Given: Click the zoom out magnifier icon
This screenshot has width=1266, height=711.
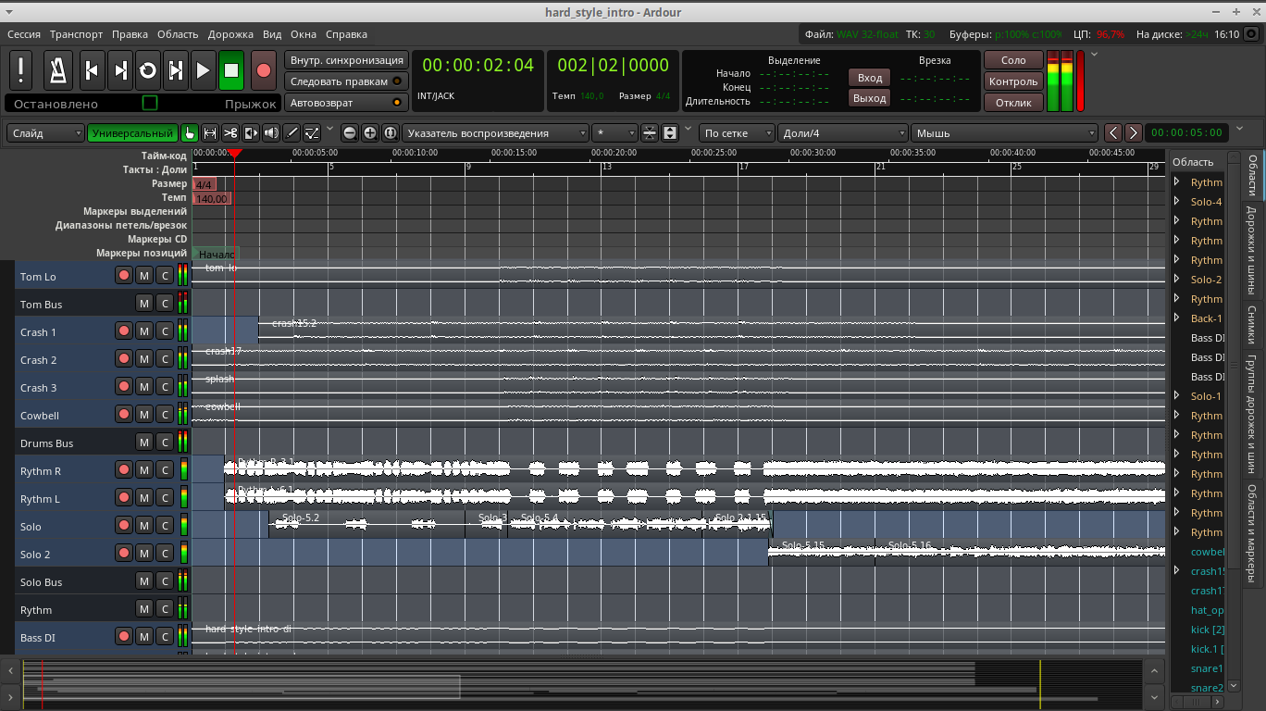Looking at the screenshot, I should tap(350, 133).
